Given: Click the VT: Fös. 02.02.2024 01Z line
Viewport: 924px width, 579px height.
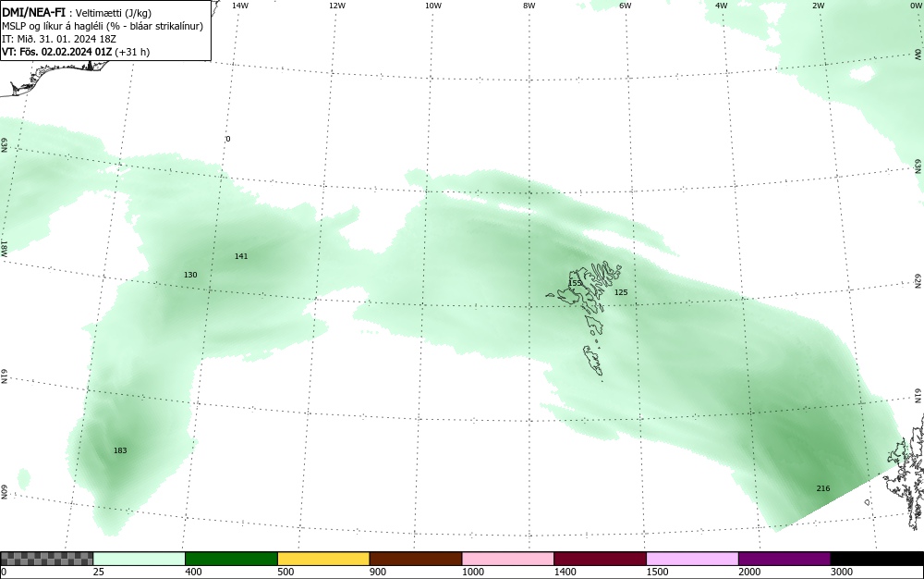Looking at the screenshot, I should (76, 52).
